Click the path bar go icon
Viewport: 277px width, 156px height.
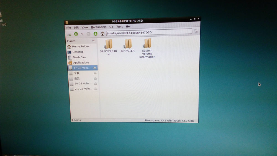[196, 31]
